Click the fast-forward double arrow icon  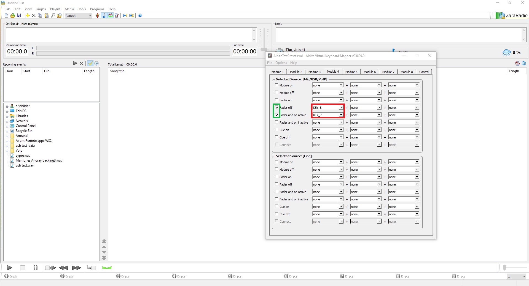tap(76, 268)
